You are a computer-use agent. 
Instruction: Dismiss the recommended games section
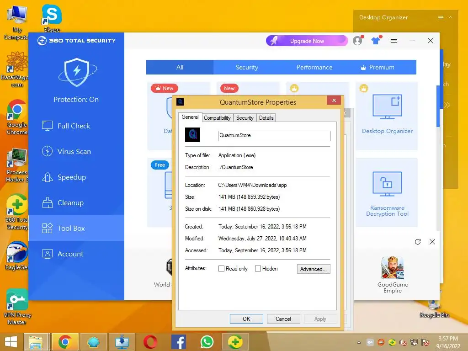pos(432,242)
